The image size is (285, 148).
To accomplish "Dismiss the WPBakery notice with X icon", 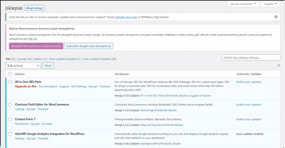I will tap(276, 17).
